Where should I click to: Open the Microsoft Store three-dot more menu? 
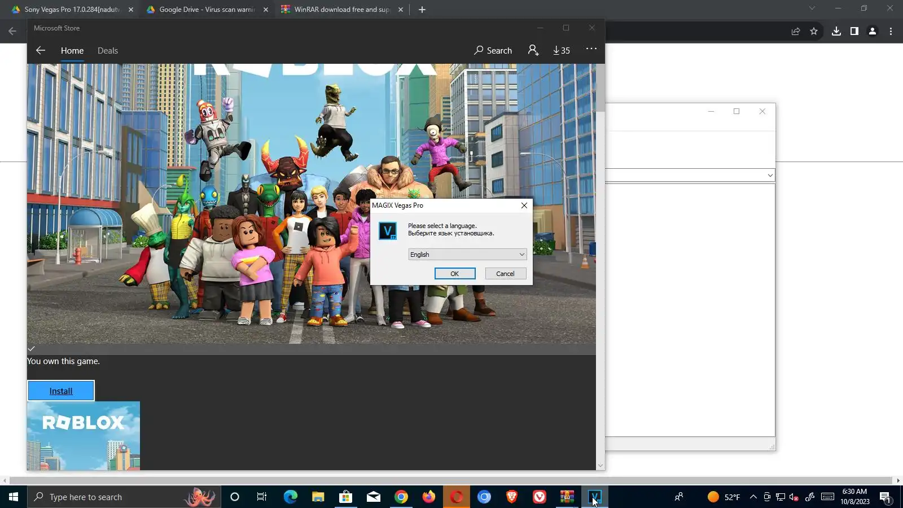[x=591, y=49]
